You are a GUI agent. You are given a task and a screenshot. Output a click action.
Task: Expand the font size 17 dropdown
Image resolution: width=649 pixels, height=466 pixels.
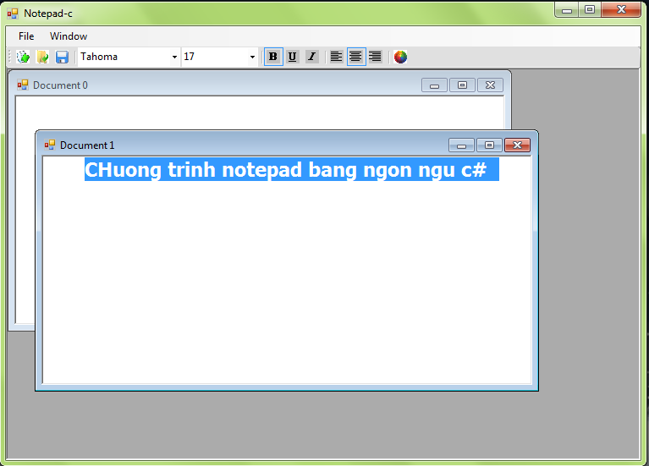point(252,57)
